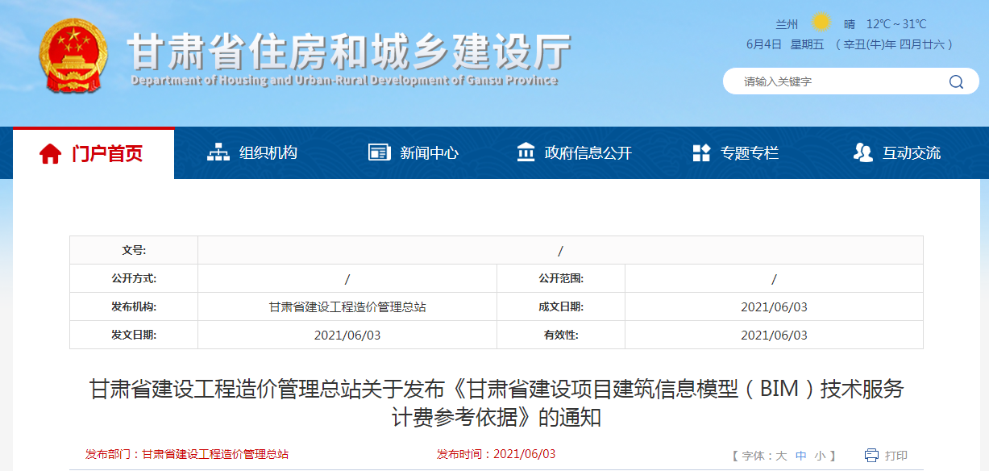This screenshot has width=989, height=471.
Task: Click the 成文日期 value 2021/06/03
Action: pos(774,307)
